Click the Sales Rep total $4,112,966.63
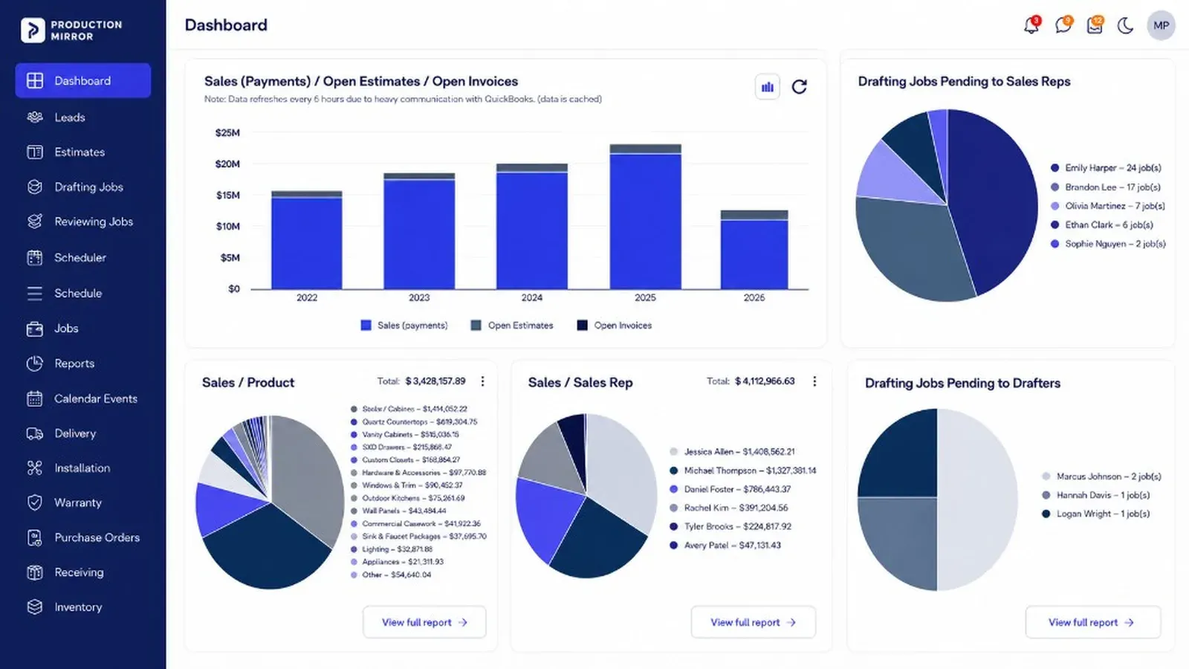This screenshot has height=669, width=1189. [x=765, y=381]
